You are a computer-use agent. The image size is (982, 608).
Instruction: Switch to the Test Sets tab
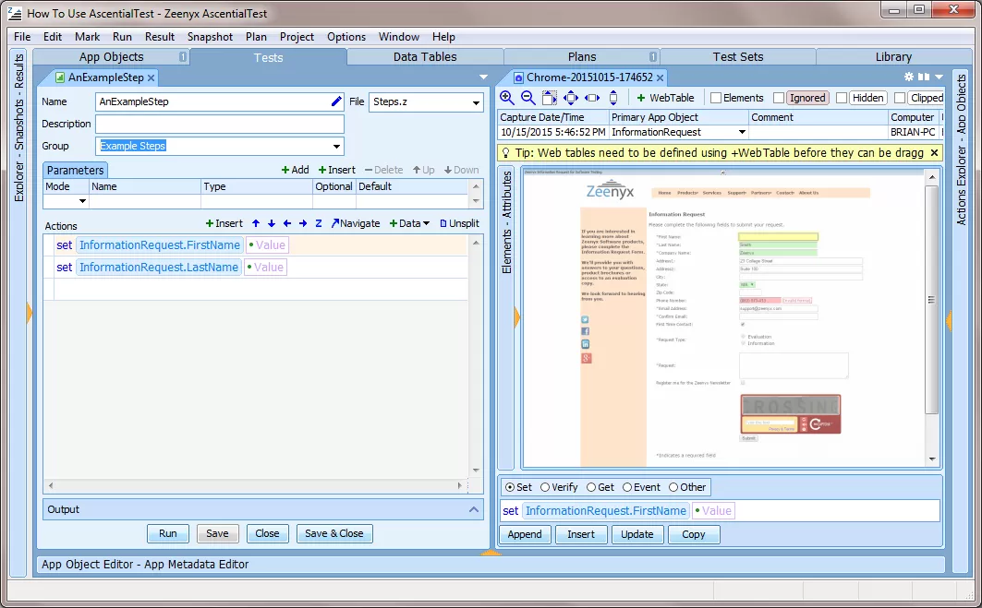738,57
